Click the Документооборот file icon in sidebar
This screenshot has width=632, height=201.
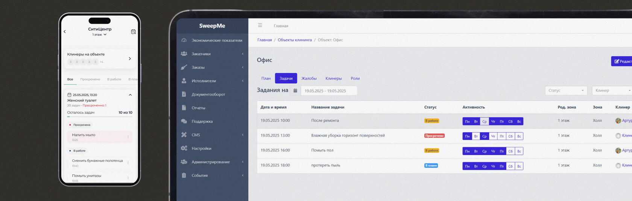click(x=184, y=94)
